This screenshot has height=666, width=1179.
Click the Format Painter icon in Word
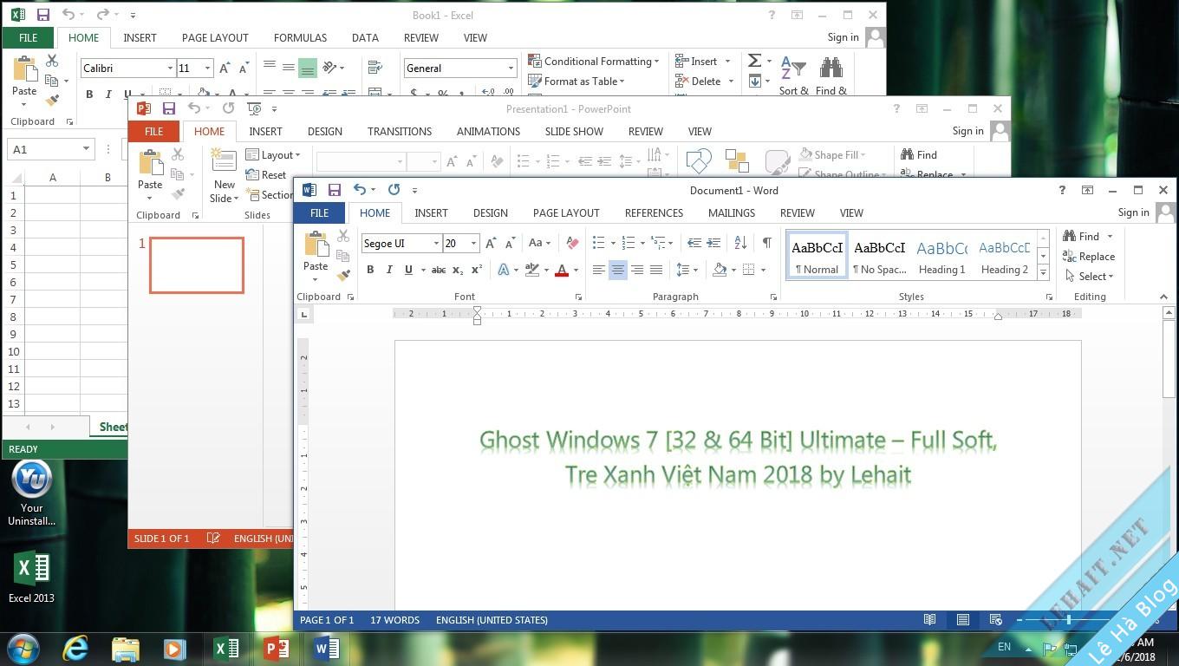point(343,275)
